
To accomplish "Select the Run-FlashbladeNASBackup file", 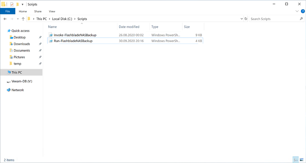I will [73, 41].
